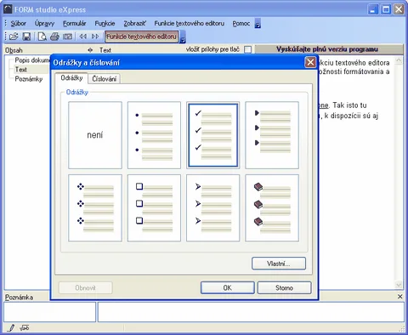
Task: Cancel dialog with Storno button
Action: 285,287
